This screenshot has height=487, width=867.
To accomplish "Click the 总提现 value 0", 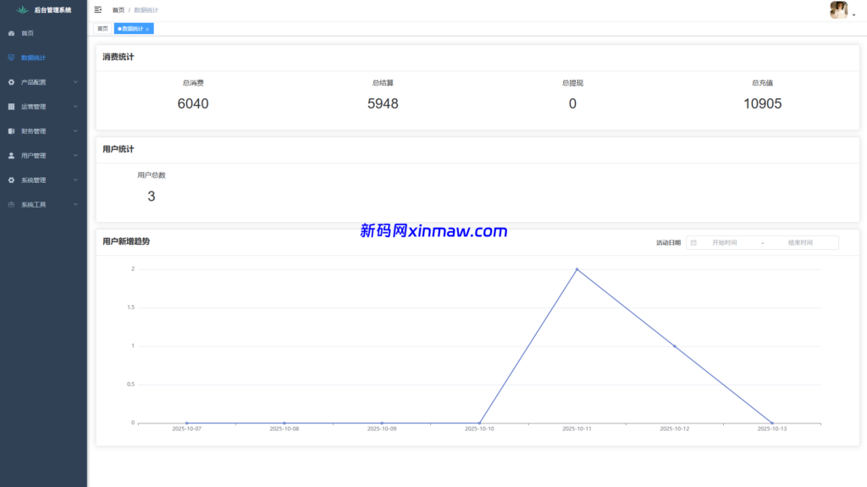I will point(572,103).
